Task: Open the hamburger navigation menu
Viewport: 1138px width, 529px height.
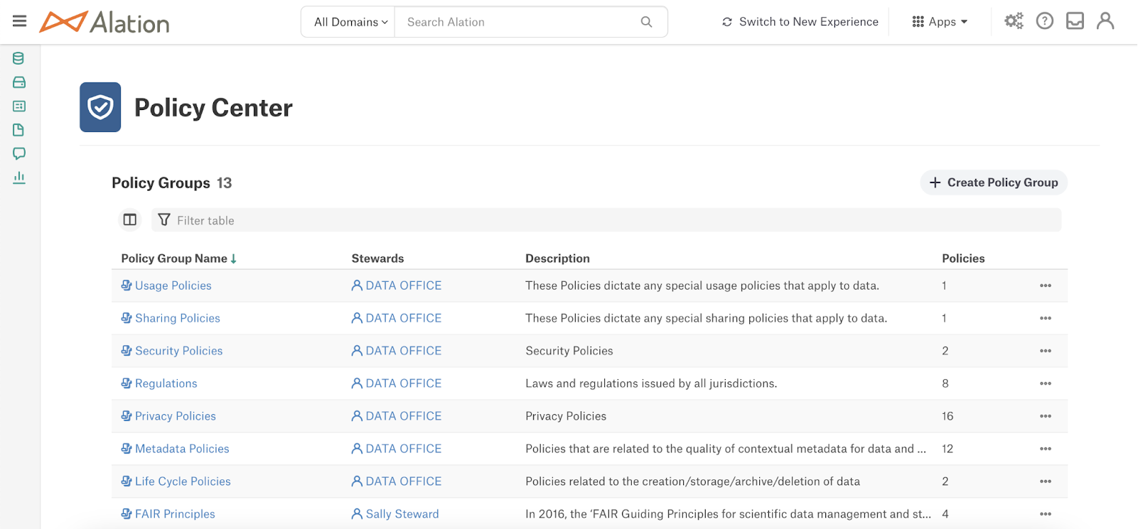Action: tap(19, 21)
